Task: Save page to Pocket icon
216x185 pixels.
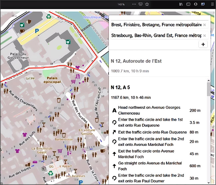Action: (141, 4)
